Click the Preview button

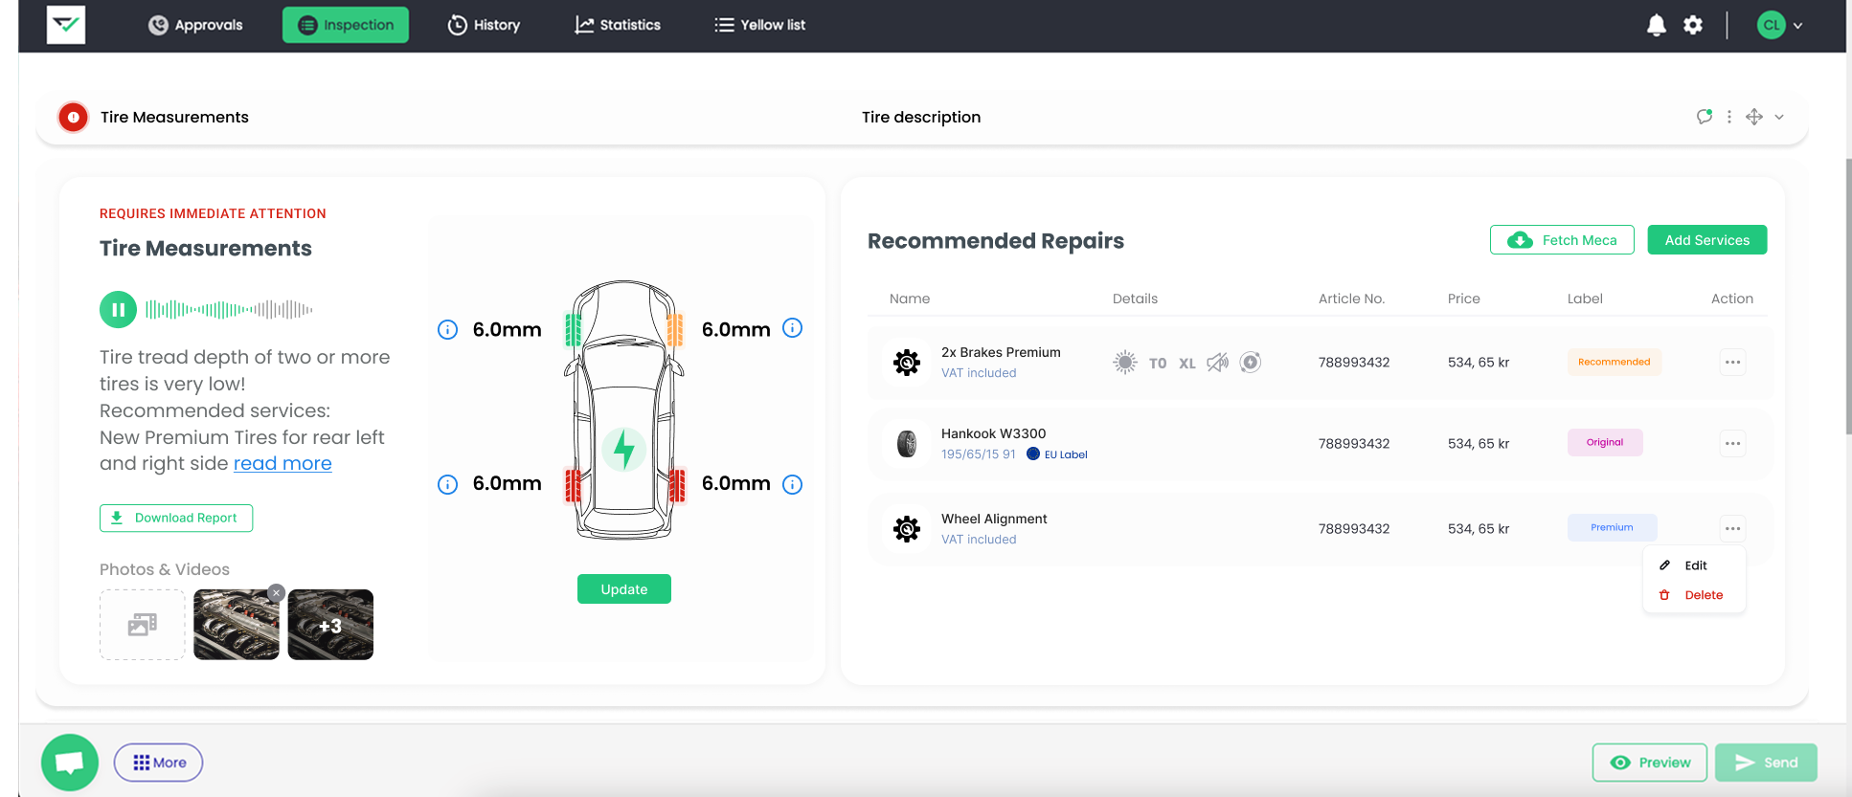pyautogui.click(x=1650, y=763)
